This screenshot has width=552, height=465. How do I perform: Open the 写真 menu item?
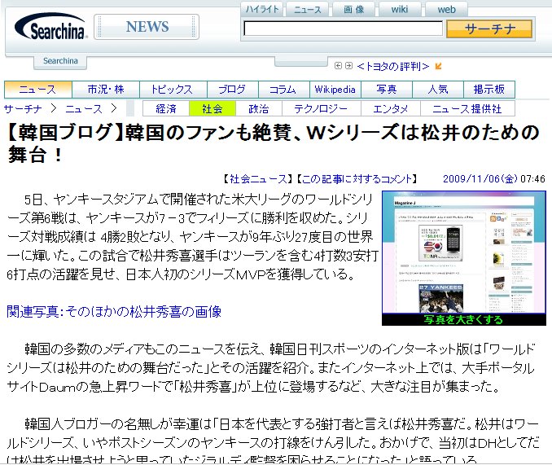387,90
